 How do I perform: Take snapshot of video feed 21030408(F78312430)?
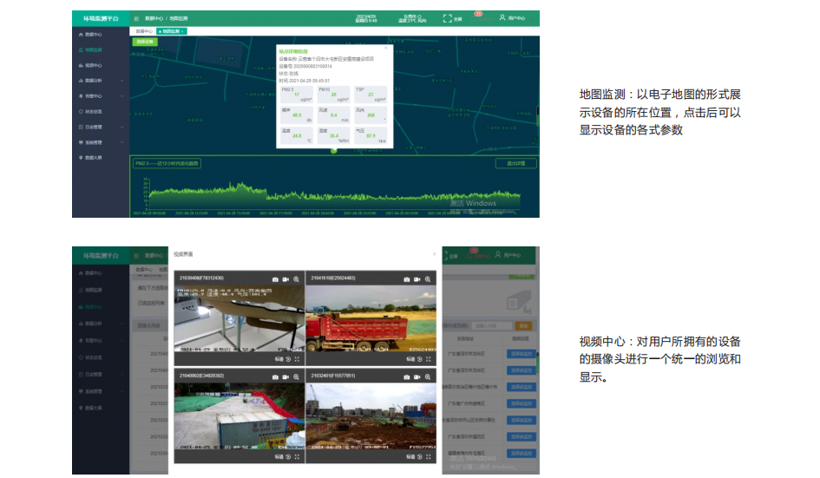click(x=275, y=279)
